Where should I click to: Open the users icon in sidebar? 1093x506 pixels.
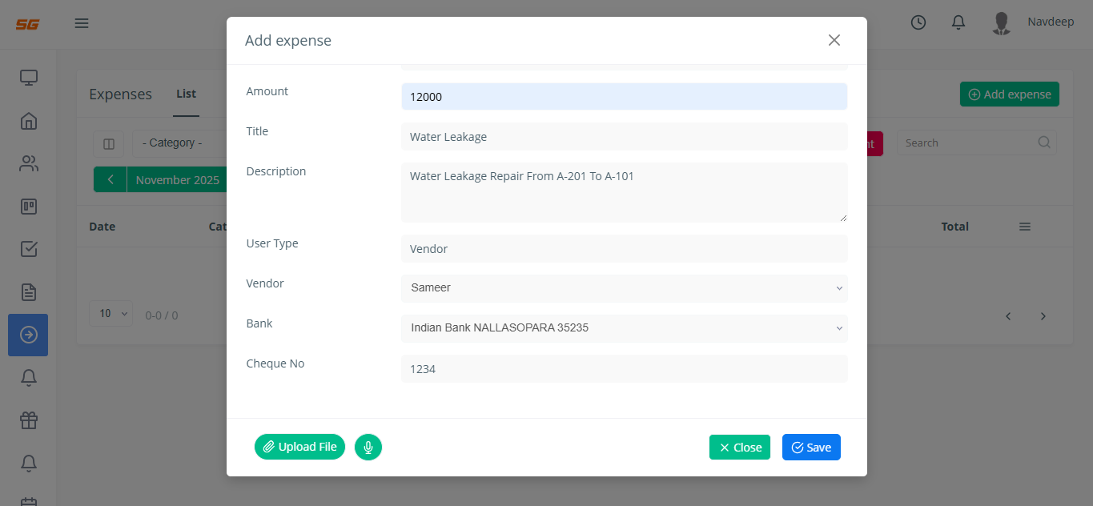click(x=29, y=164)
